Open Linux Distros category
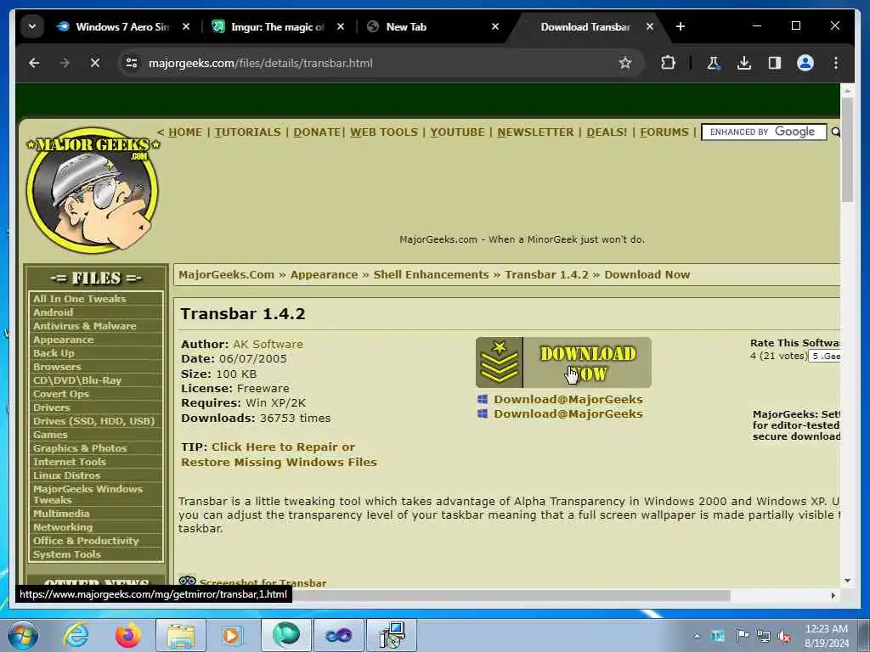 click(x=66, y=475)
